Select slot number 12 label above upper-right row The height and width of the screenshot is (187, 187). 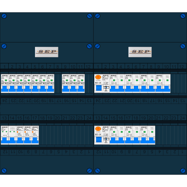(182, 67)
